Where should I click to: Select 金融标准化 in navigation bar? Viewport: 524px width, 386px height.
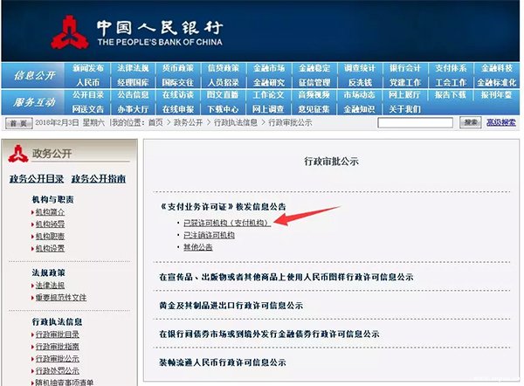click(497, 83)
